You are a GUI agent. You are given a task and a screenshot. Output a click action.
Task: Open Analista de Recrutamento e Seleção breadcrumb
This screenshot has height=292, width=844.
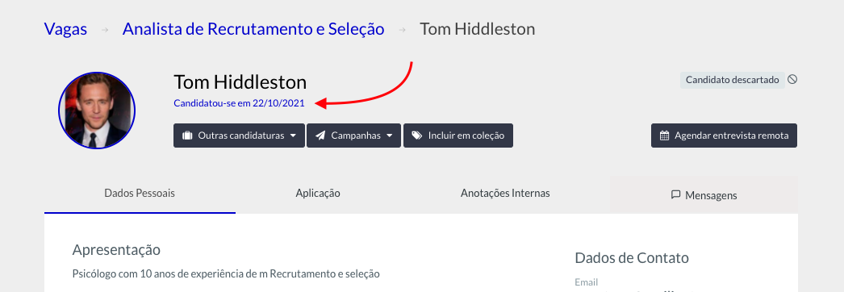tap(253, 28)
